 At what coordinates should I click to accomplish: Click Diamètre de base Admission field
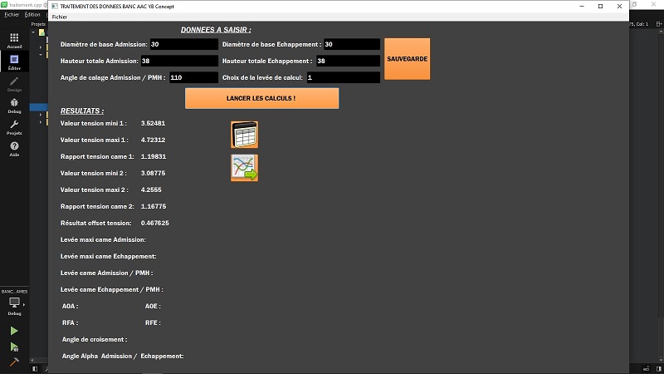click(x=183, y=44)
